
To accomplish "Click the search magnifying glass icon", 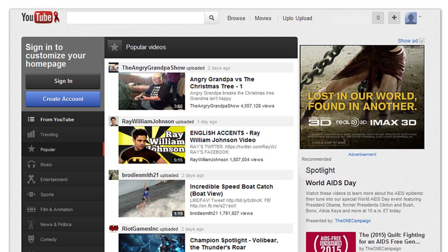I will (x=211, y=18).
